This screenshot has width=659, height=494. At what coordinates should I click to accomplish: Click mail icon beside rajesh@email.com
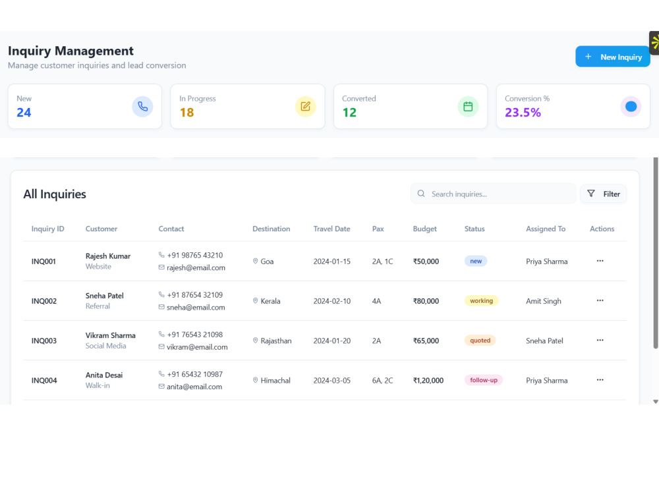click(x=161, y=267)
